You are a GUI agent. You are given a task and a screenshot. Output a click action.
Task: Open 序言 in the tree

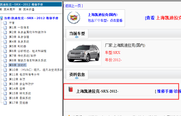point(12,23)
